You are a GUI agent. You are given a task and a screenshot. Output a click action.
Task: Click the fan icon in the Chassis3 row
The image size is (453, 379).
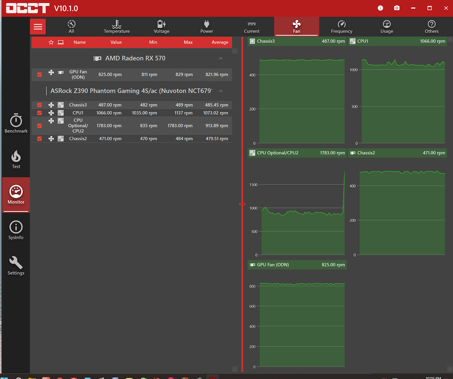(x=51, y=105)
